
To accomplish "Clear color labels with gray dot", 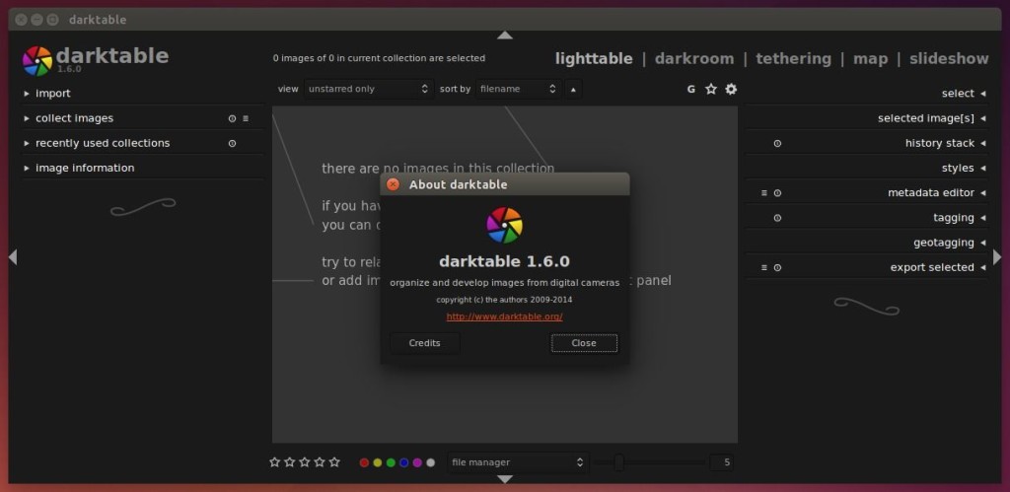I will pyautogui.click(x=430, y=462).
